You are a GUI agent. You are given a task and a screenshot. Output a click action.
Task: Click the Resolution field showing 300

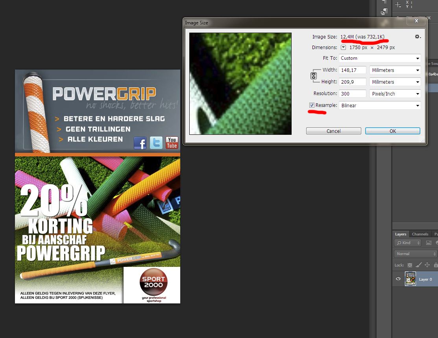click(x=353, y=94)
